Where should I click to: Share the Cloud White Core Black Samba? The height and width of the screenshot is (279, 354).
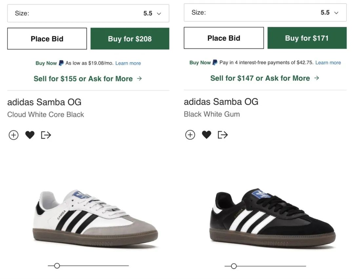[x=46, y=135]
